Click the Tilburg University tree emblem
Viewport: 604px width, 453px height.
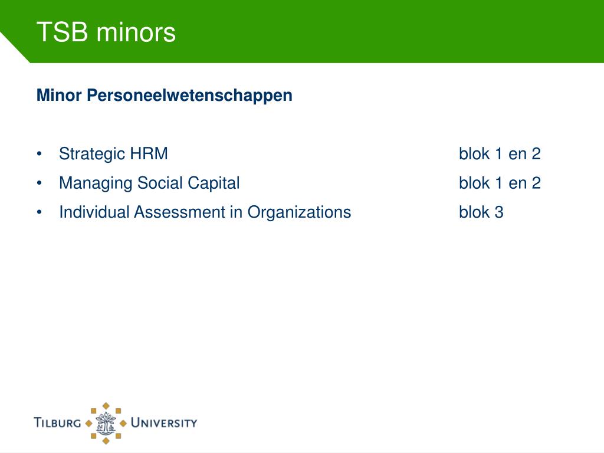[106, 423]
